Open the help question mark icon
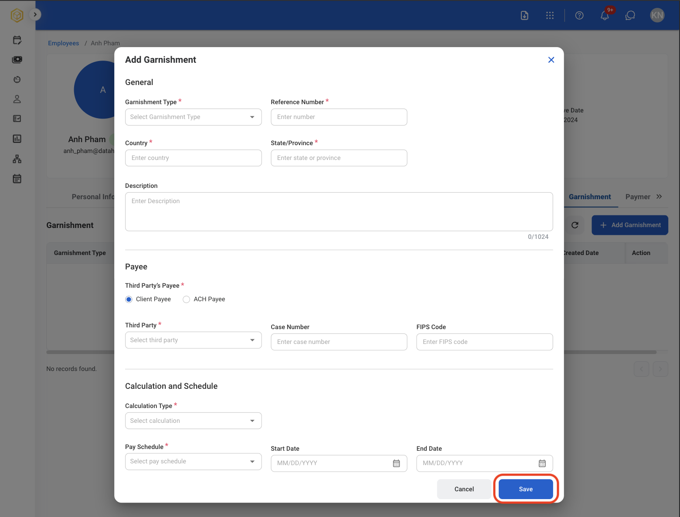The image size is (680, 517). click(x=579, y=16)
